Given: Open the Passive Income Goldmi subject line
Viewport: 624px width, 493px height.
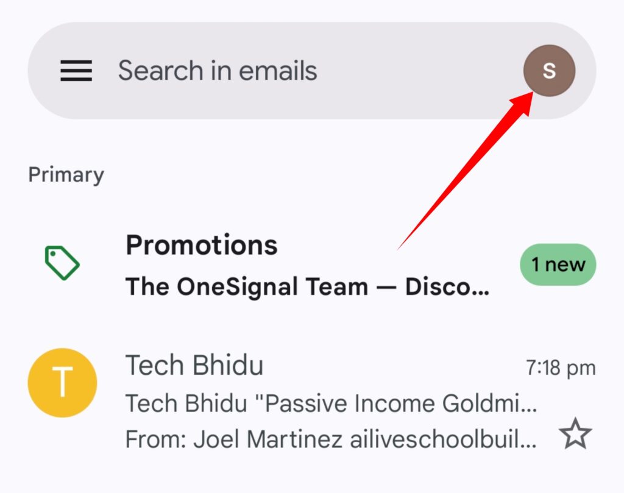Looking at the screenshot, I should [331, 403].
